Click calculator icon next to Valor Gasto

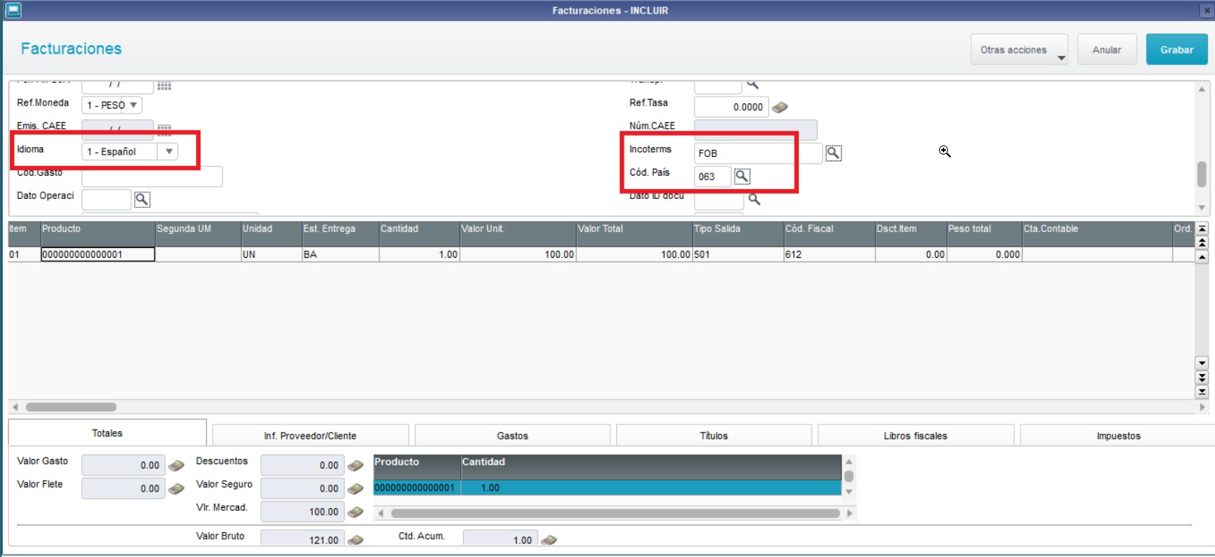176,466
